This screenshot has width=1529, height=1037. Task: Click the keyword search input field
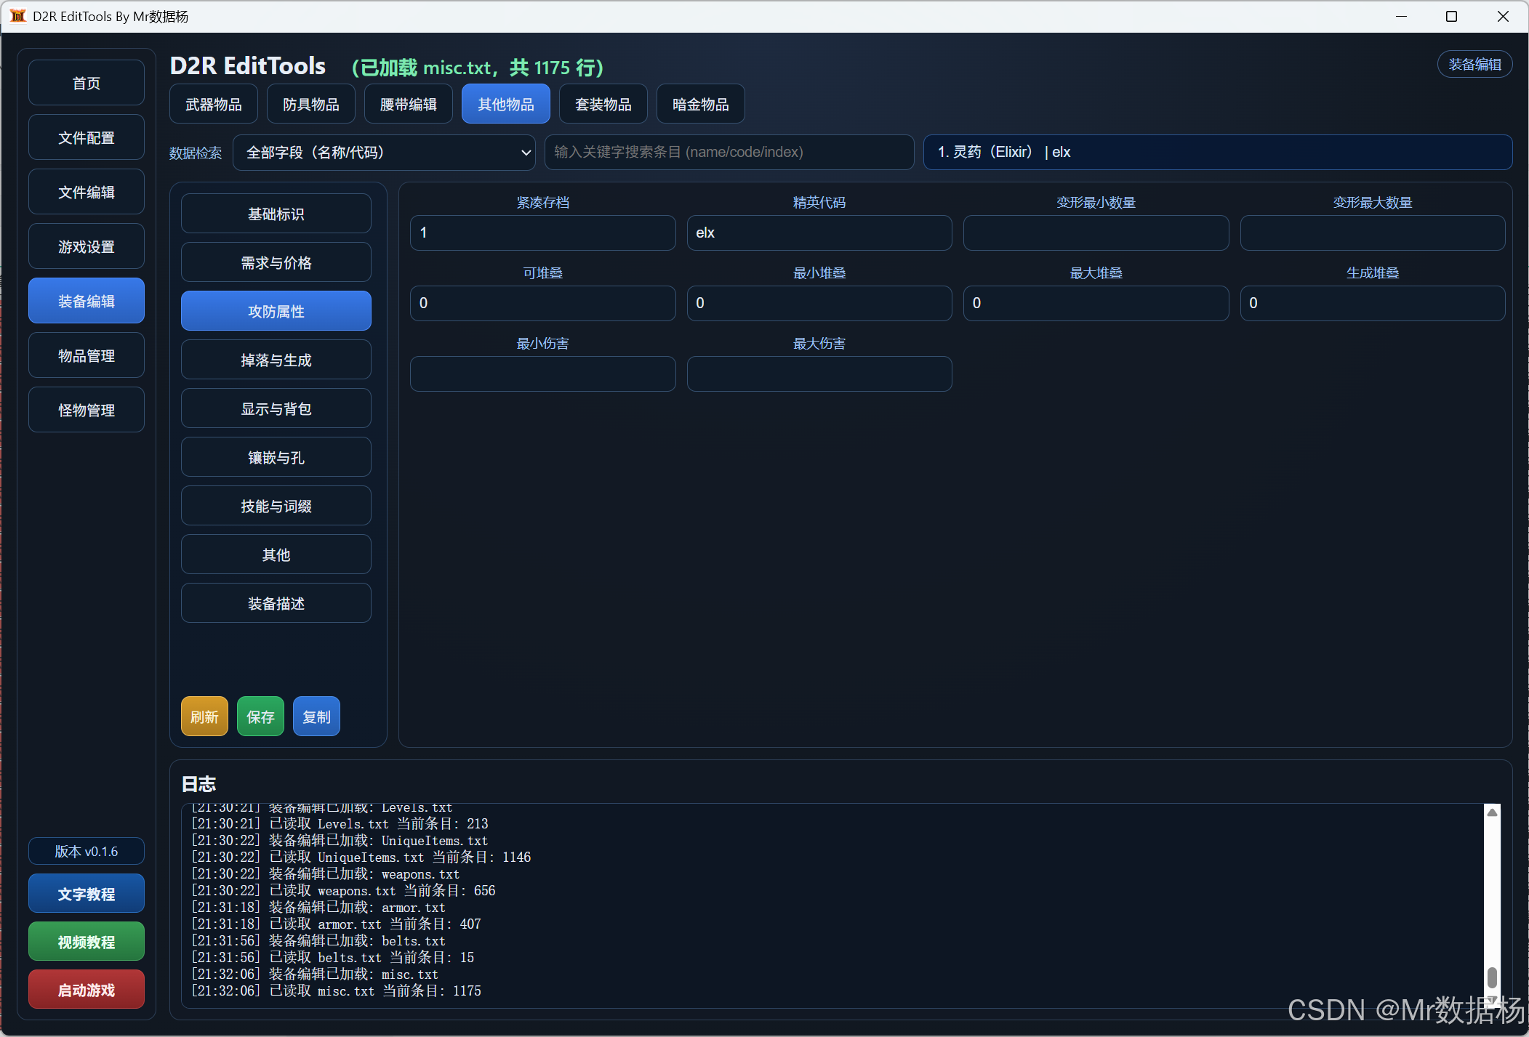tap(729, 153)
